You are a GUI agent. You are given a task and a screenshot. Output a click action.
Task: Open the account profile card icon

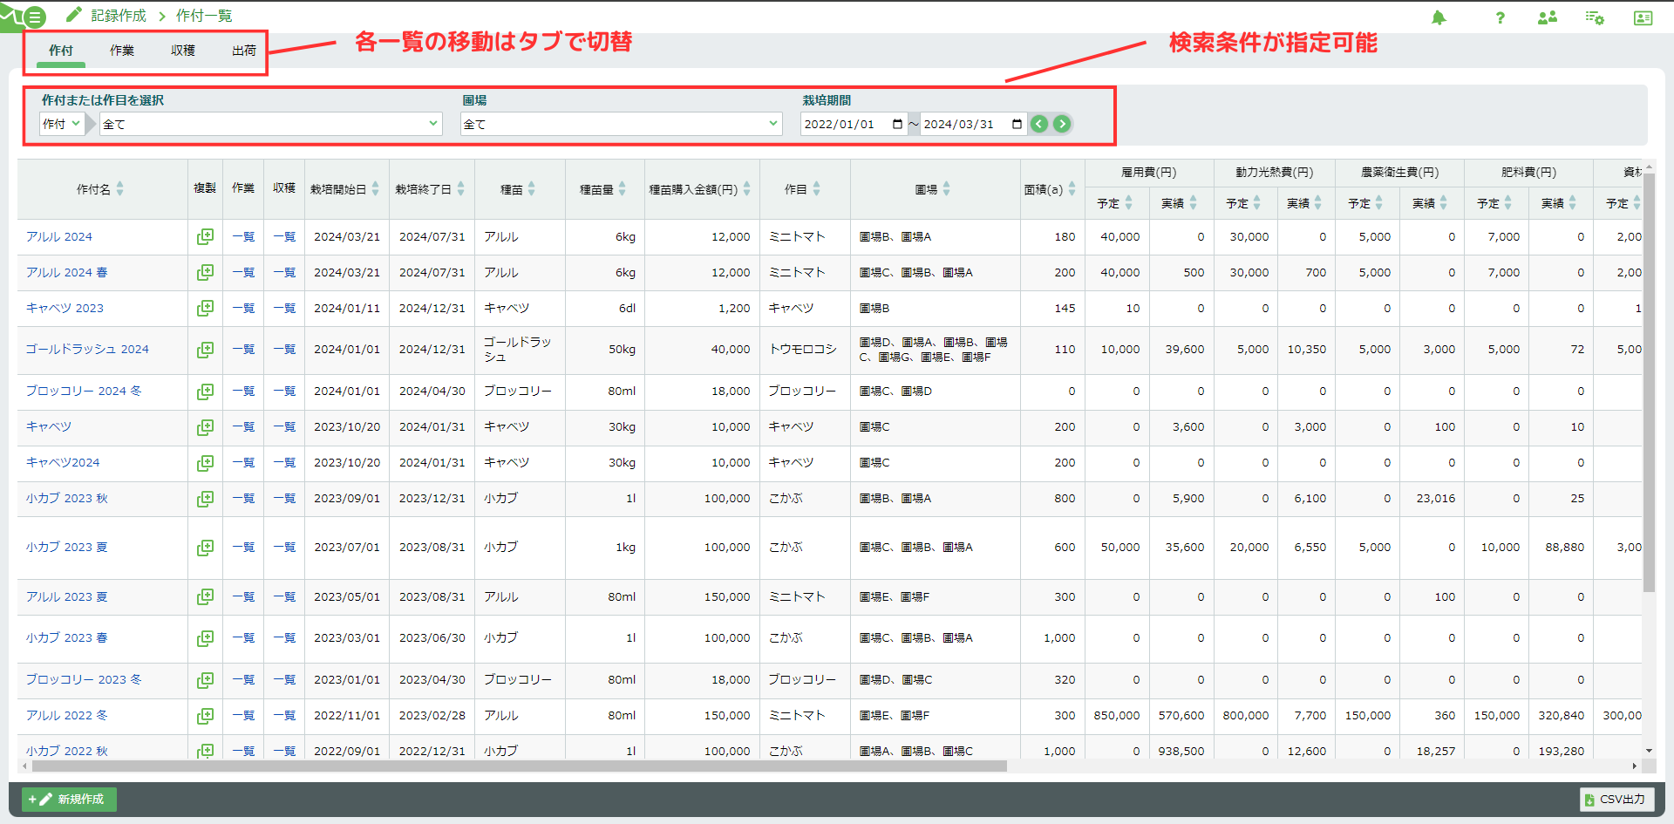pyautogui.click(x=1643, y=17)
